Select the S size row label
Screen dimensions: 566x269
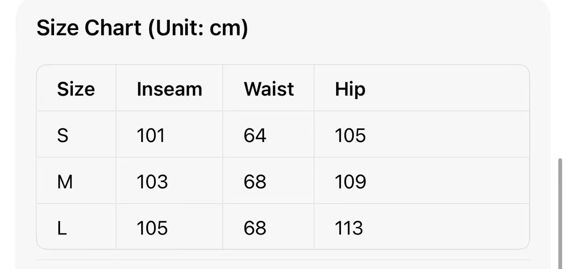click(63, 135)
